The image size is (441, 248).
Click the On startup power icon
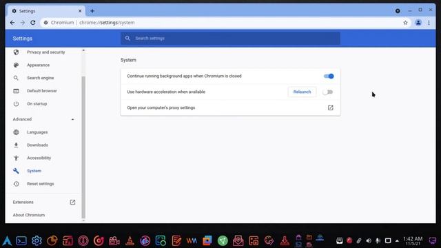tap(16, 104)
